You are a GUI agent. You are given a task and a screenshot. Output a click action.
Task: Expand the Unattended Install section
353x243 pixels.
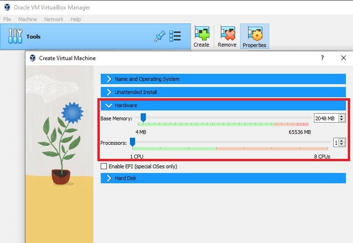click(223, 92)
